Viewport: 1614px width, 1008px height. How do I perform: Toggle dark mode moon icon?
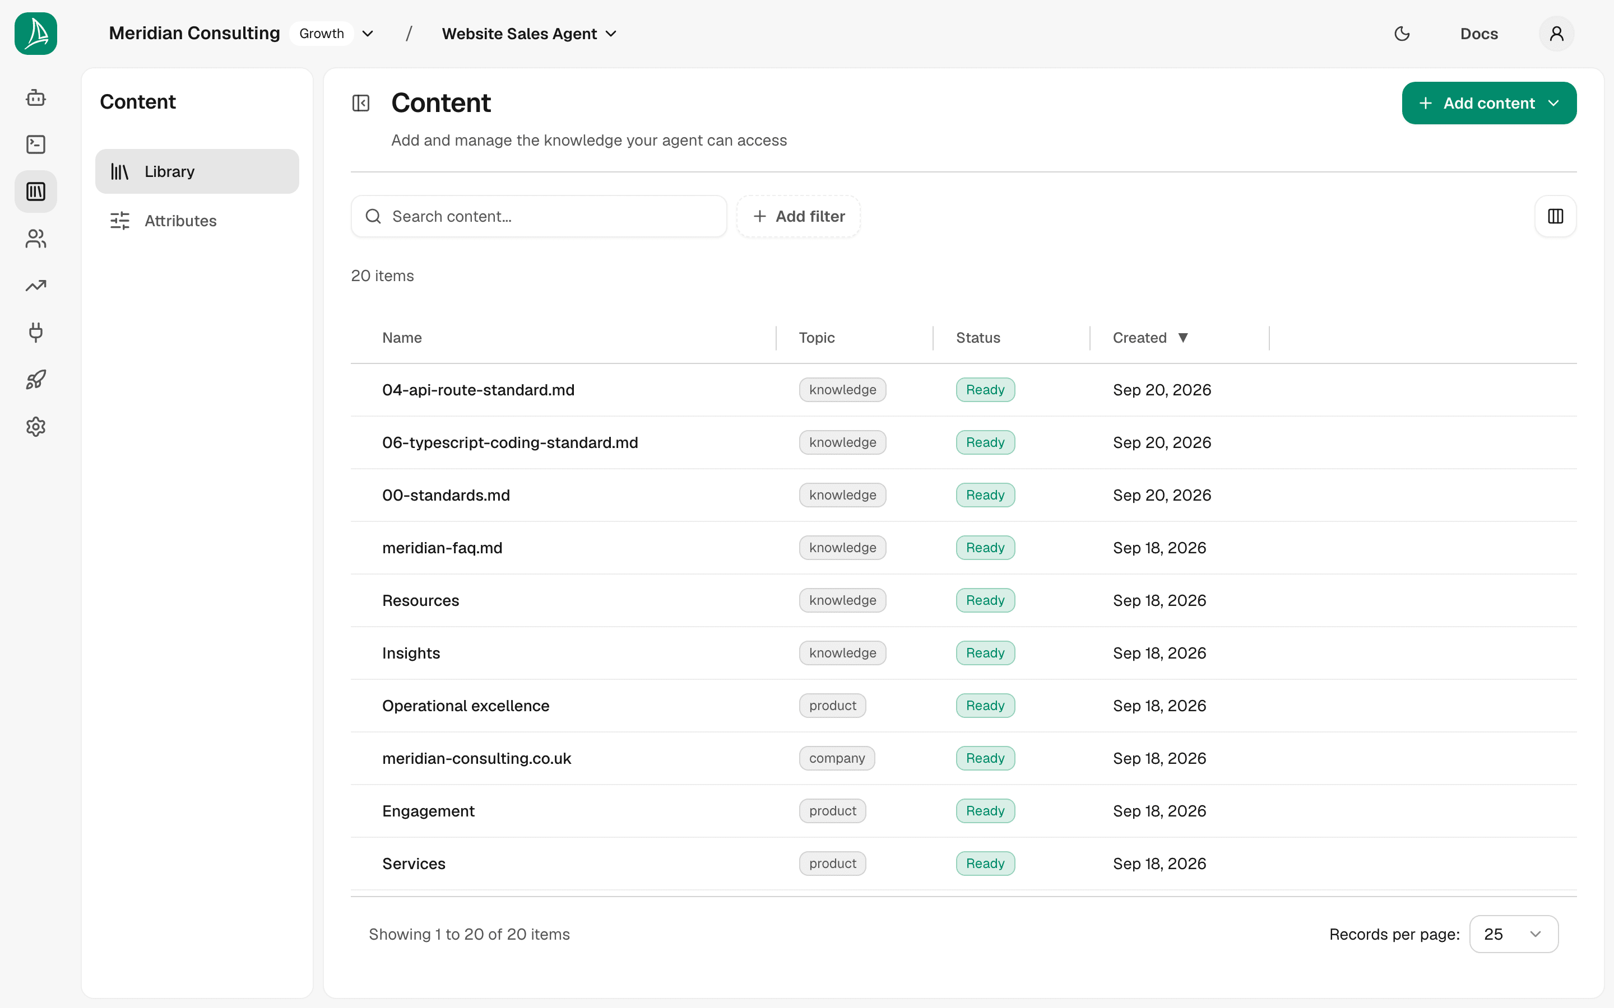pos(1402,34)
